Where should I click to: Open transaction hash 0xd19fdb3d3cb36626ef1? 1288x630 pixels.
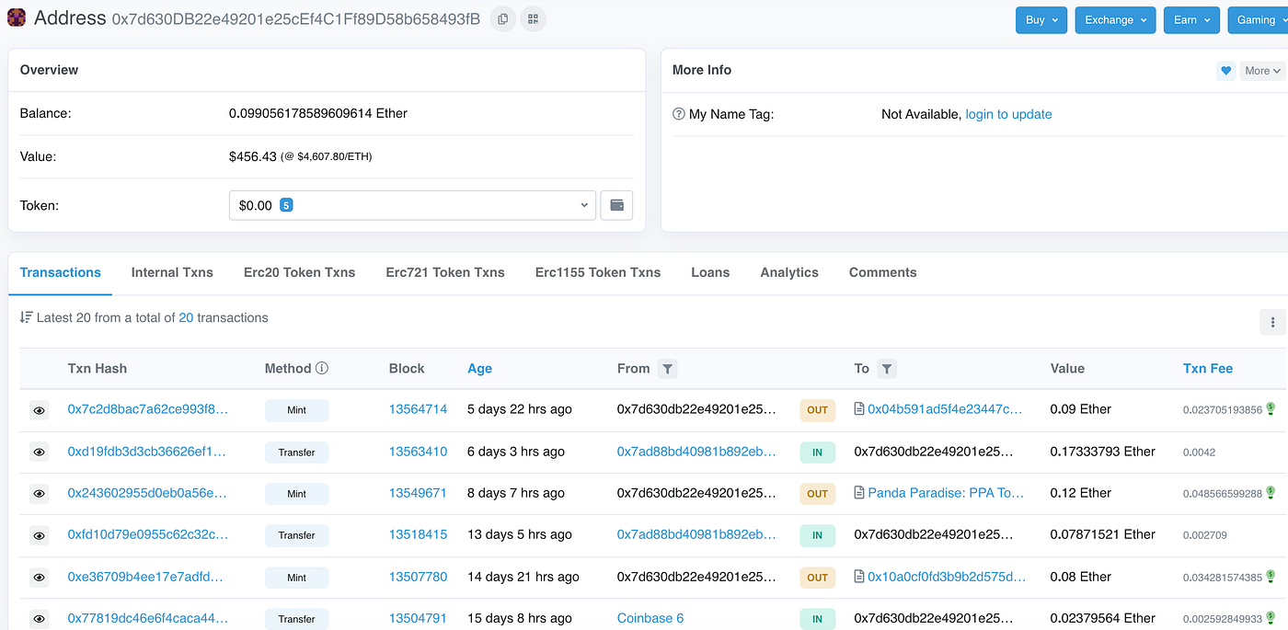[x=147, y=452]
